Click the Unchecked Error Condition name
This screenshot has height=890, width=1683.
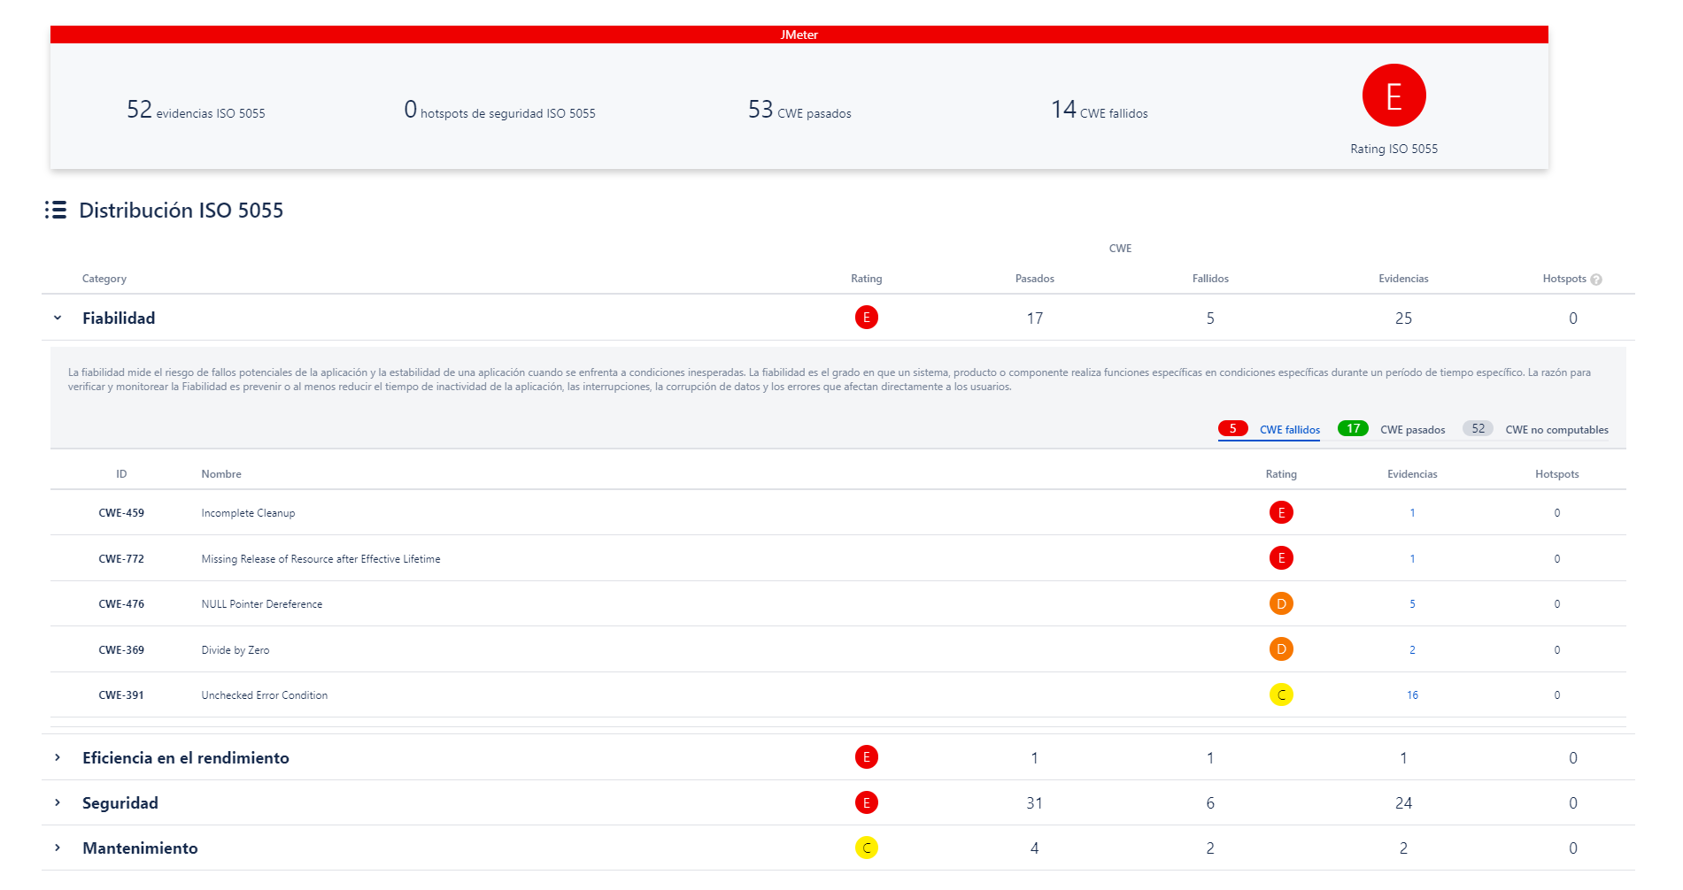[264, 695]
